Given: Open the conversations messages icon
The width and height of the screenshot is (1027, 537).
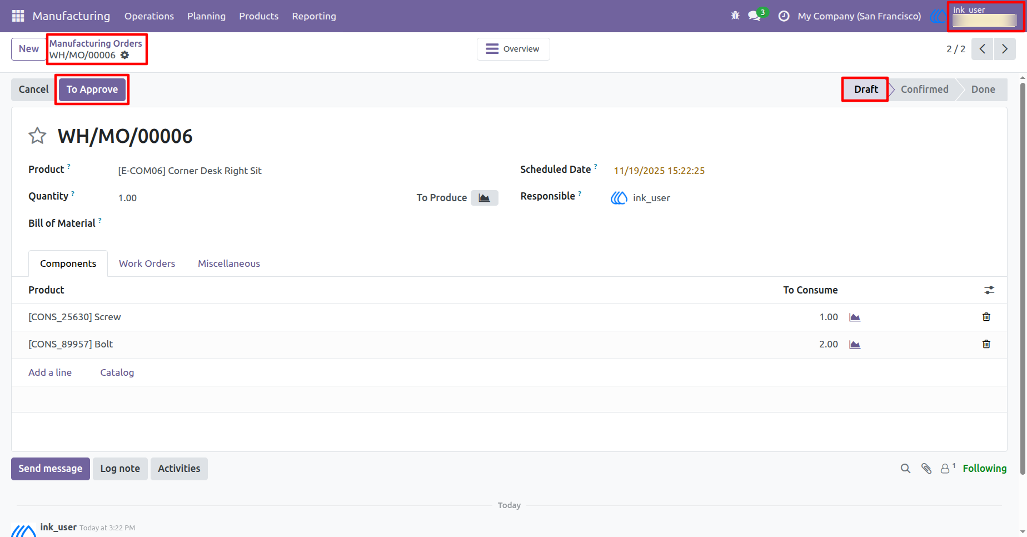Looking at the screenshot, I should (x=755, y=16).
